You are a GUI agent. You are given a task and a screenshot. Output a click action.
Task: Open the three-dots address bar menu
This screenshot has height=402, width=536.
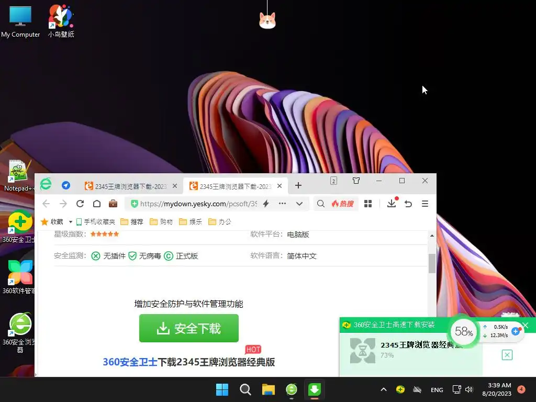click(282, 204)
